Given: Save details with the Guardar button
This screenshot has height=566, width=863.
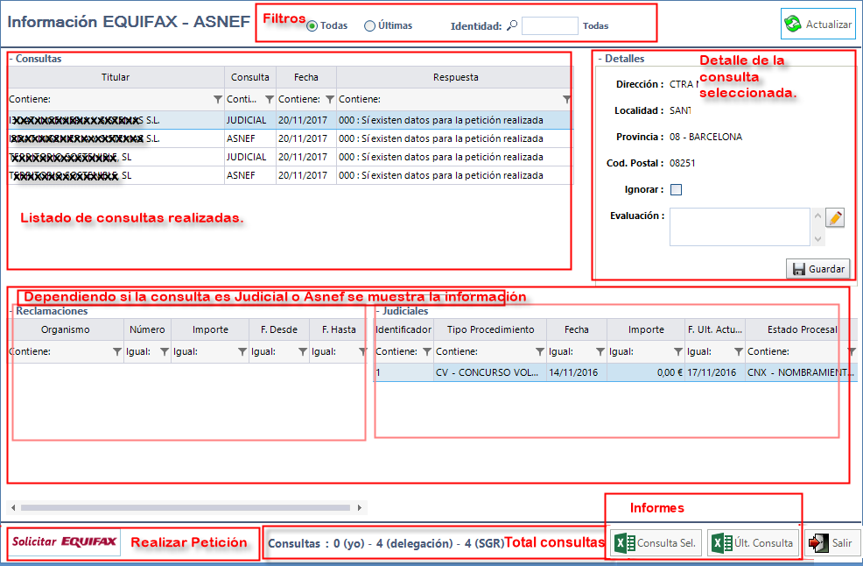Looking at the screenshot, I should [x=817, y=269].
